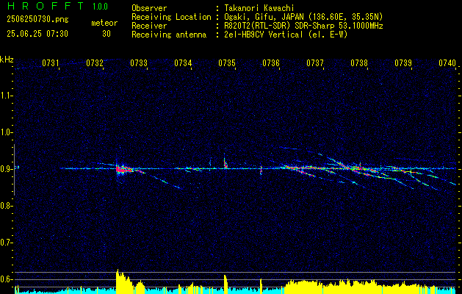
Task: Click the yellow power spike near 0735
Action: coord(225,284)
